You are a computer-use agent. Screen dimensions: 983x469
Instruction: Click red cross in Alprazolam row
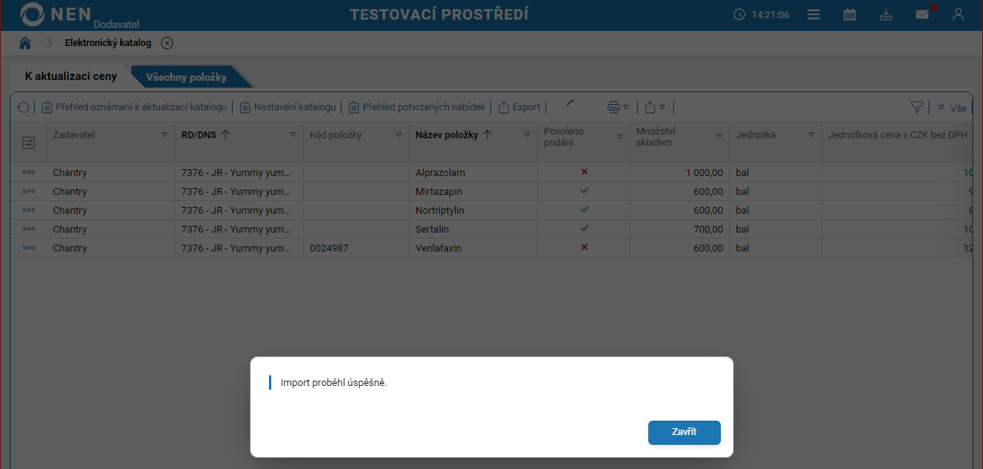point(584,171)
